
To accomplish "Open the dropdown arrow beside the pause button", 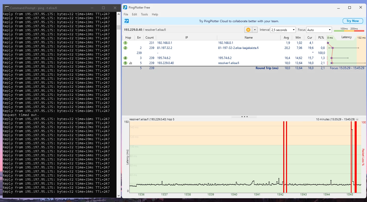I will click(x=255, y=30).
